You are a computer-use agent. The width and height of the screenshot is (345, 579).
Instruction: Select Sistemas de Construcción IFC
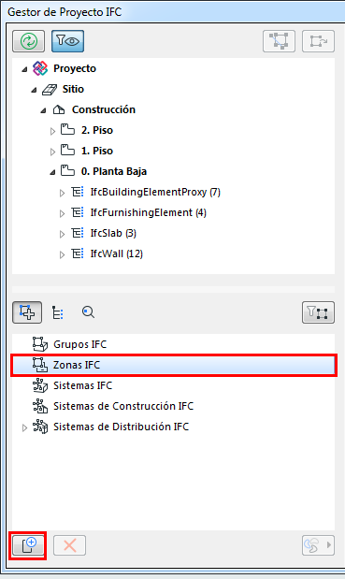pos(123,406)
